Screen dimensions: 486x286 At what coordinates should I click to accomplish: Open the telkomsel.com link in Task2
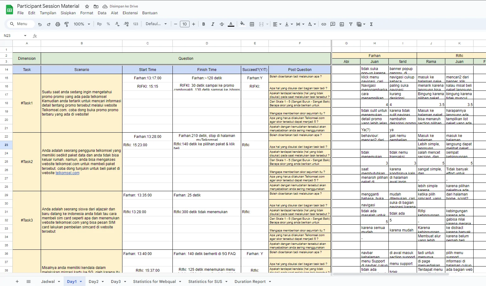67,173
